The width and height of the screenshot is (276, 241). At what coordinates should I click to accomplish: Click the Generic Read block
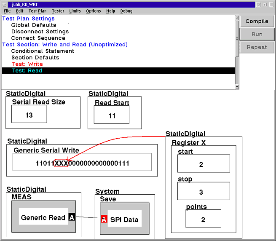point(43,217)
